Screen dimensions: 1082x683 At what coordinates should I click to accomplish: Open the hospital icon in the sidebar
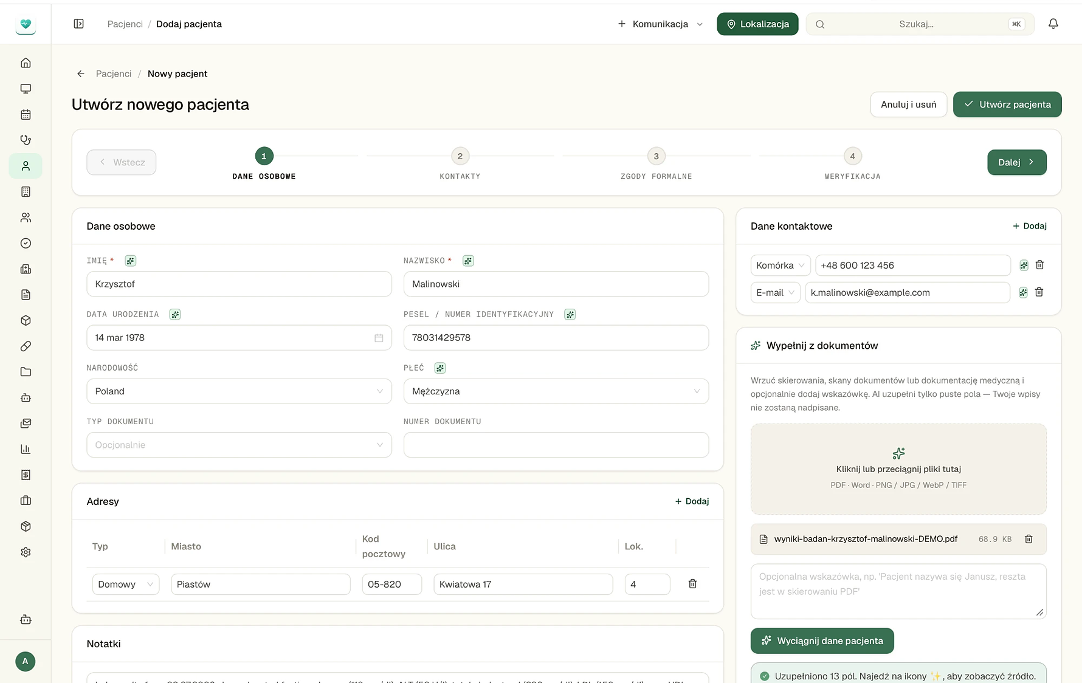pos(26,269)
